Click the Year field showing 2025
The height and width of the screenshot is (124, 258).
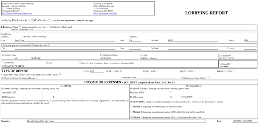pyautogui.click(x=97, y=71)
